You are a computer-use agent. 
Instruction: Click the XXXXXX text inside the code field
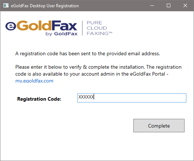point(86,97)
